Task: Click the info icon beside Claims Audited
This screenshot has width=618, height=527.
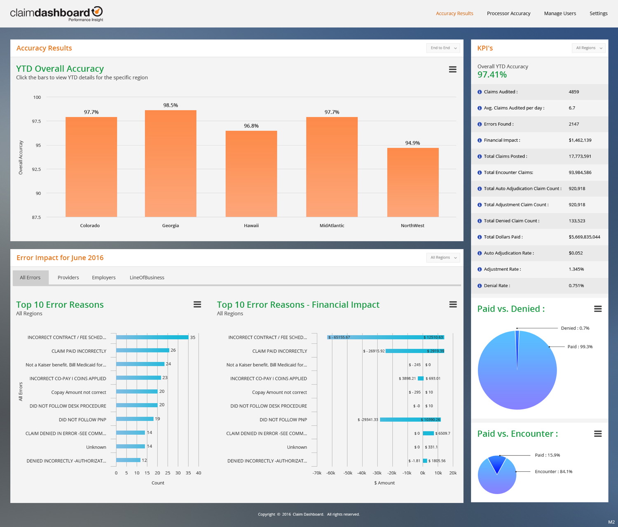Action: (x=480, y=92)
